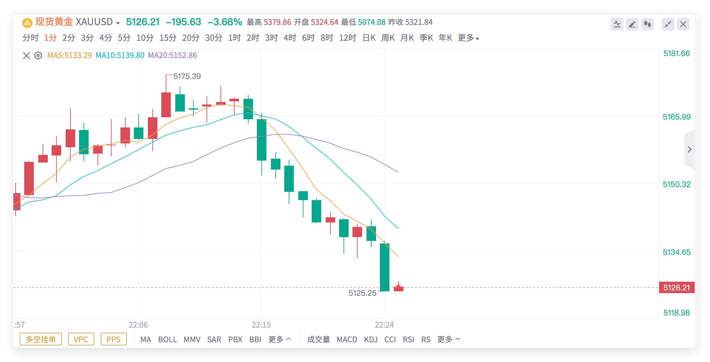Switch to the 日K daily tab
The width and height of the screenshot is (710, 362).
369,38
